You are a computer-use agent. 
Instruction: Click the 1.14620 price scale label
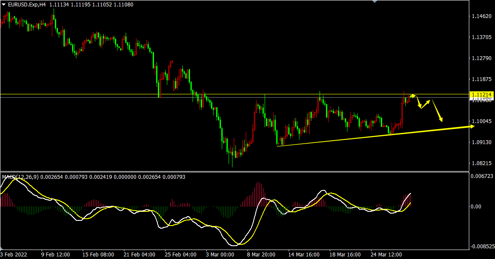(481, 16)
